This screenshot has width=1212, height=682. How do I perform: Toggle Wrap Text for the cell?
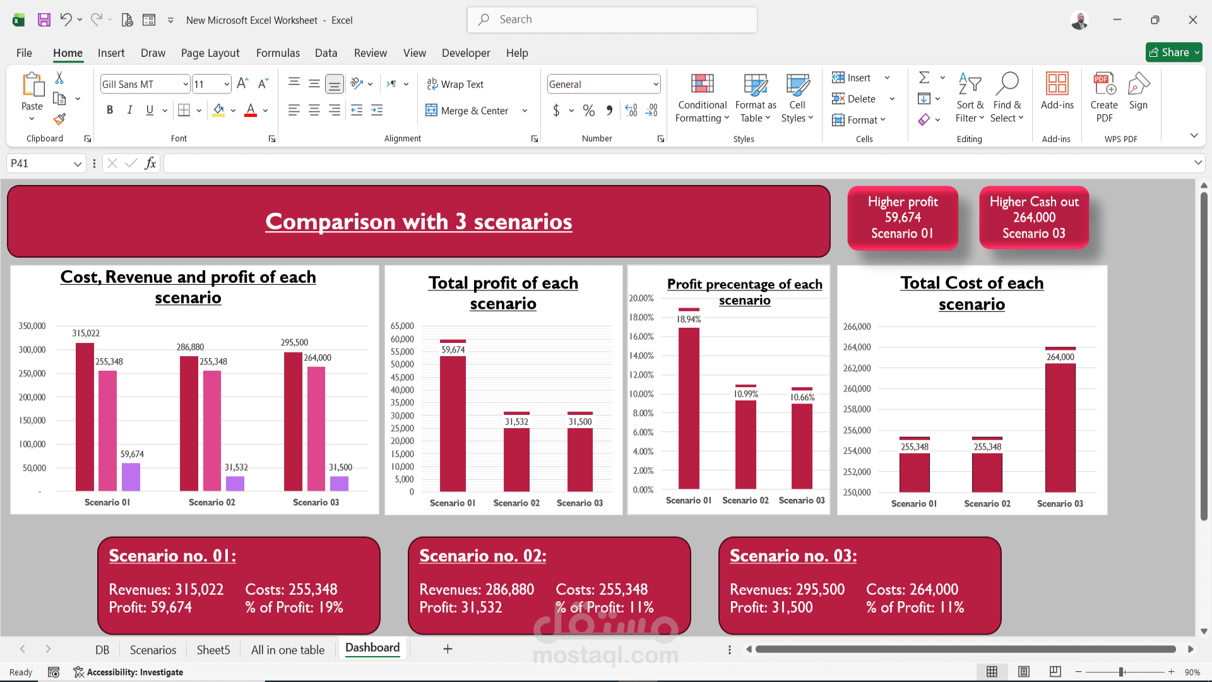pos(456,83)
